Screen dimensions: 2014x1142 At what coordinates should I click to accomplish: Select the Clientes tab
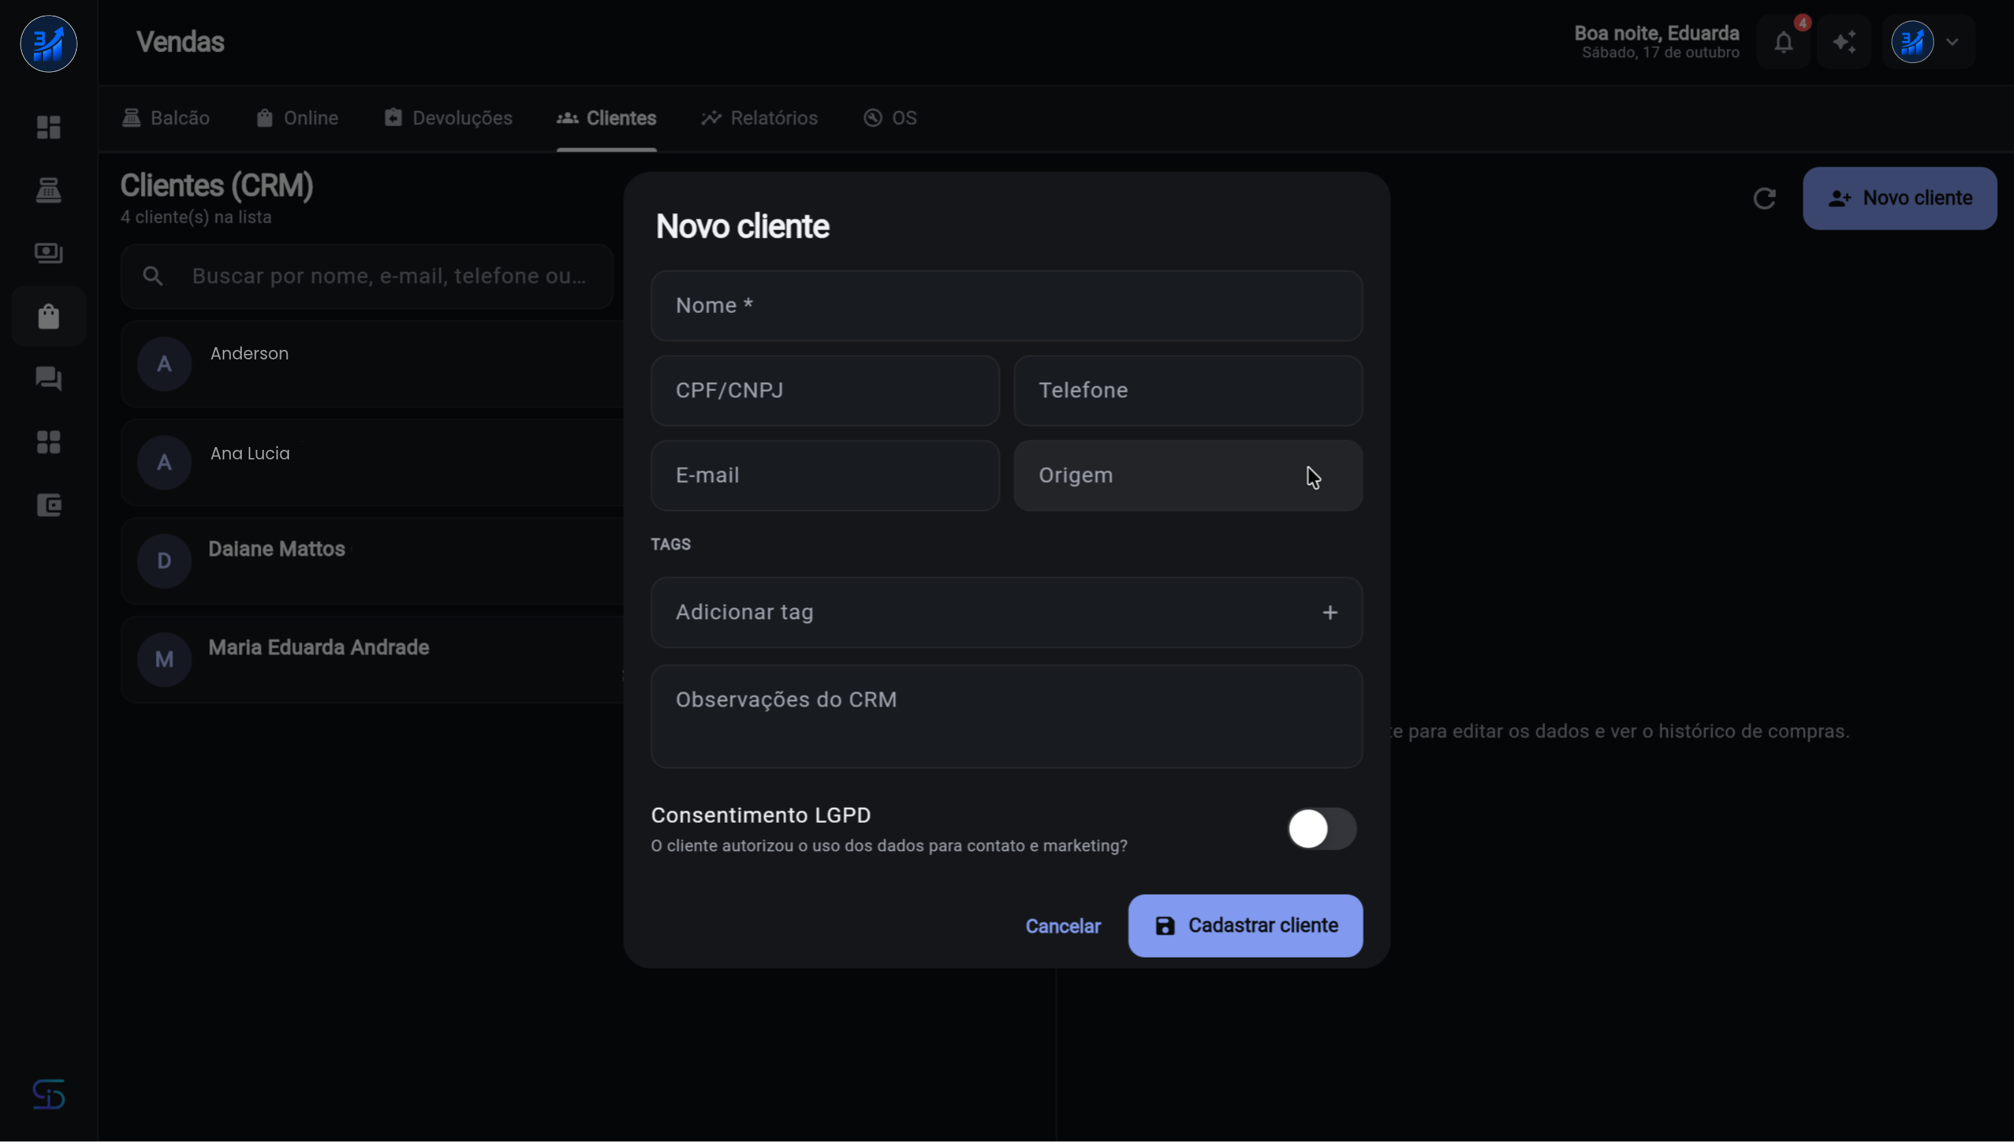point(606,118)
